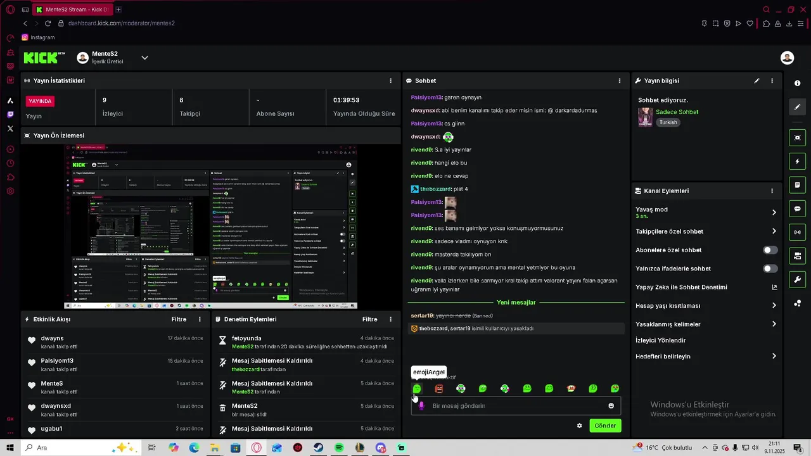Click thebozzard username in chat

435,189
